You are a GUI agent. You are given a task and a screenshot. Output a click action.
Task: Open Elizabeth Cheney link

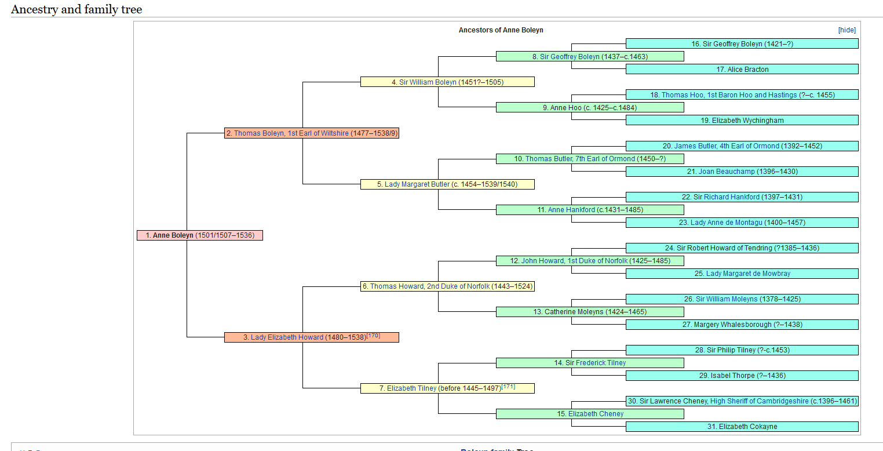coord(596,414)
